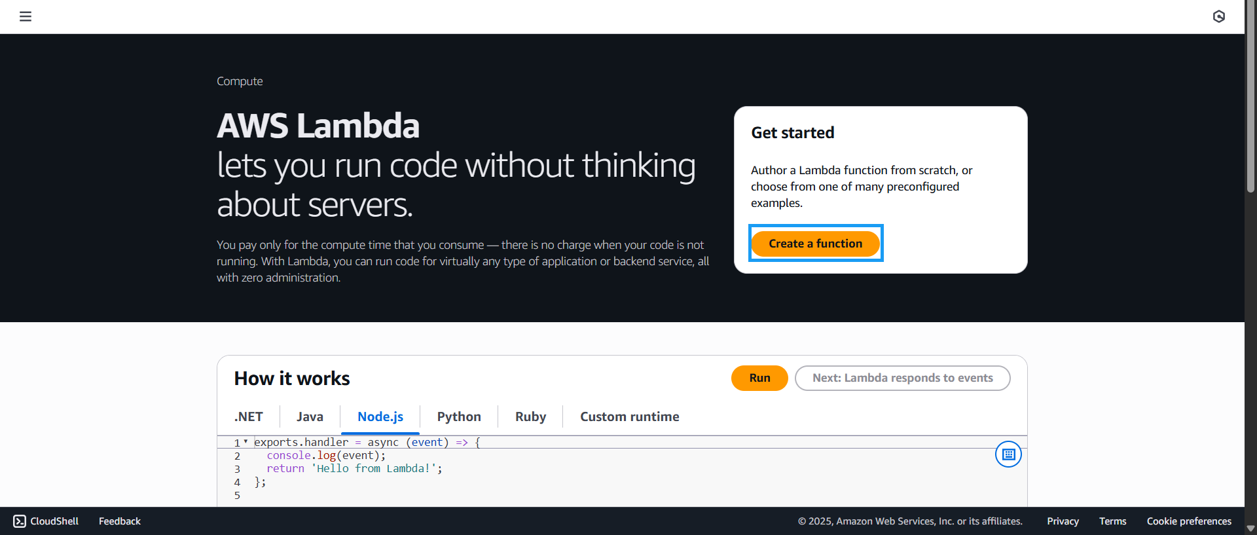Select the Node.js tab
The width and height of the screenshot is (1257, 535).
380,416
